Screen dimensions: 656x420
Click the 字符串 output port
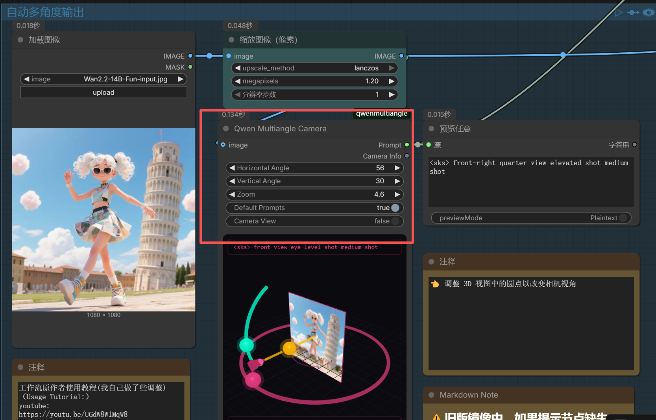click(x=634, y=145)
